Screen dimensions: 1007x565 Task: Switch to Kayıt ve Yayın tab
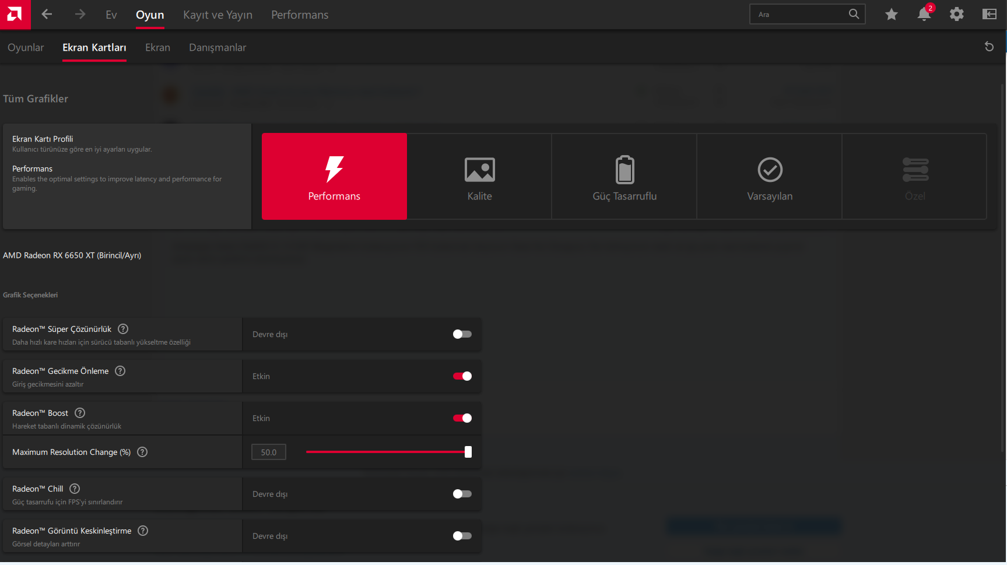click(217, 15)
